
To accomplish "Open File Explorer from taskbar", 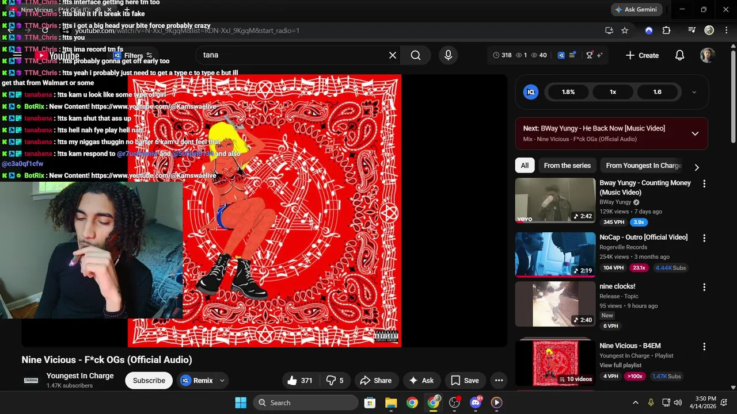I will pos(391,402).
